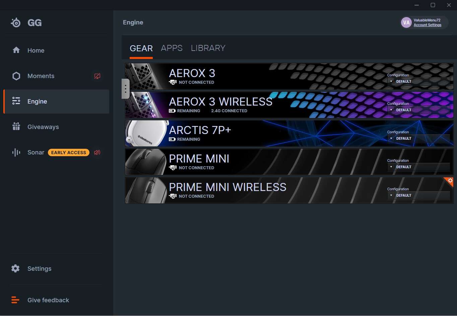Open the Account Settings link
This screenshot has height=316, width=457.
coord(427,25)
